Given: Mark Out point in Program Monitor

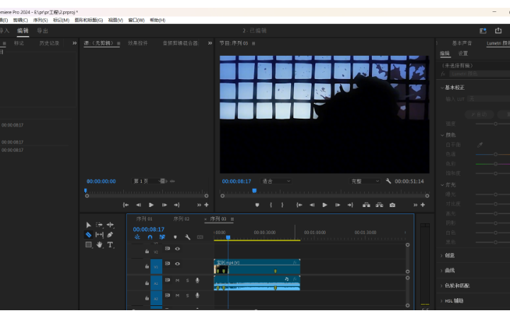Looking at the screenshot, I should (283, 205).
